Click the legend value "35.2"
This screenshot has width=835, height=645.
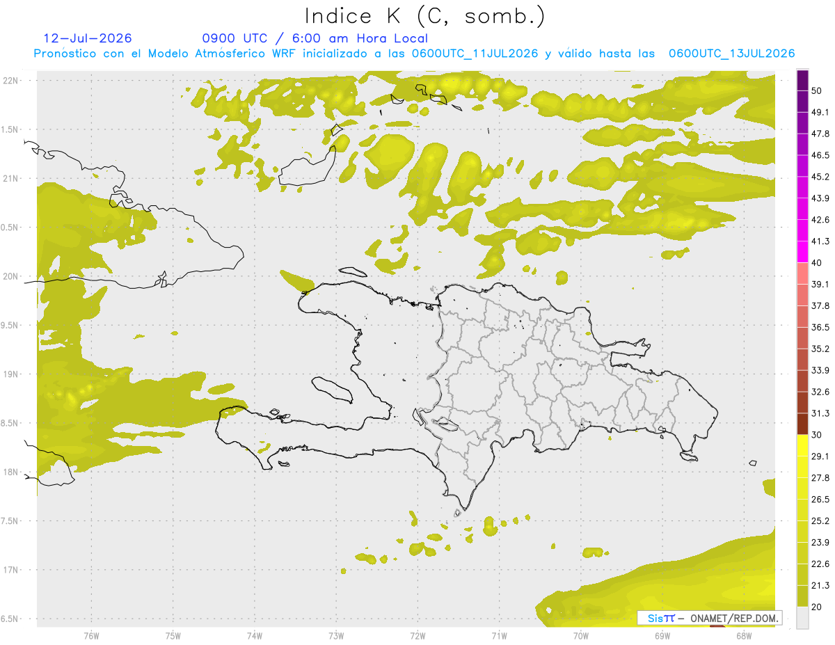[x=820, y=349]
